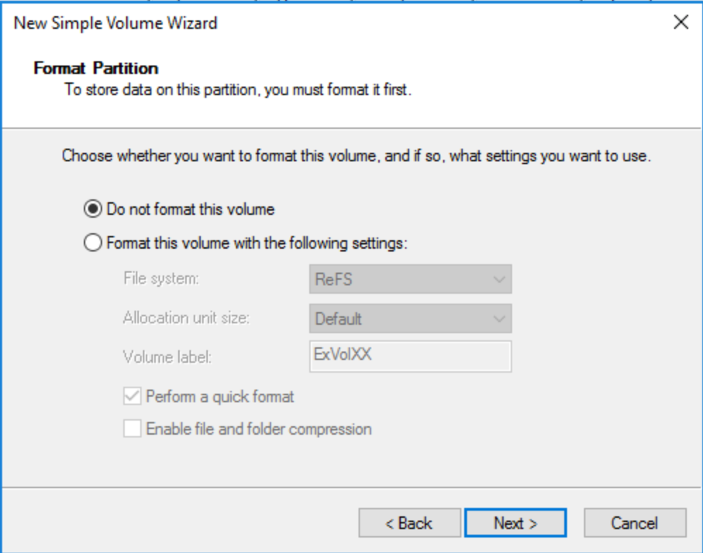Image resolution: width=703 pixels, height=553 pixels.
Task: Click inside the Volume label field
Action: [x=411, y=356]
